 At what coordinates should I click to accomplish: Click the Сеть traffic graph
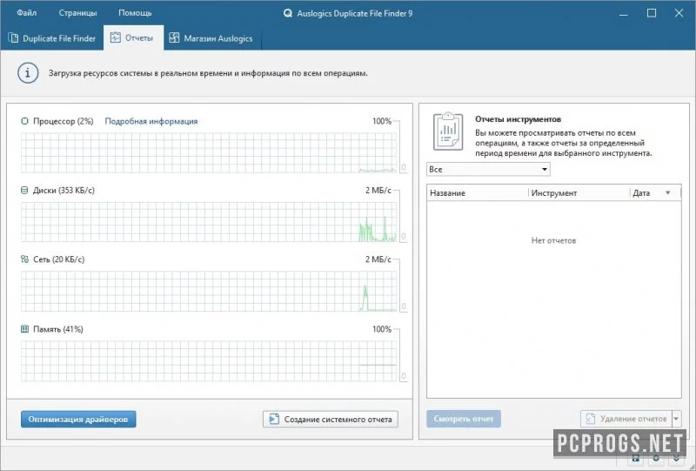pos(209,291)
